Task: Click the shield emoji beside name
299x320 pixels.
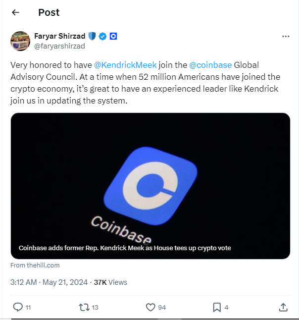Action: [92, 36]
